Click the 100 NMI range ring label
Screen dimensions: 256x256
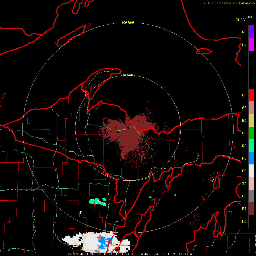[x=128, y=22]
